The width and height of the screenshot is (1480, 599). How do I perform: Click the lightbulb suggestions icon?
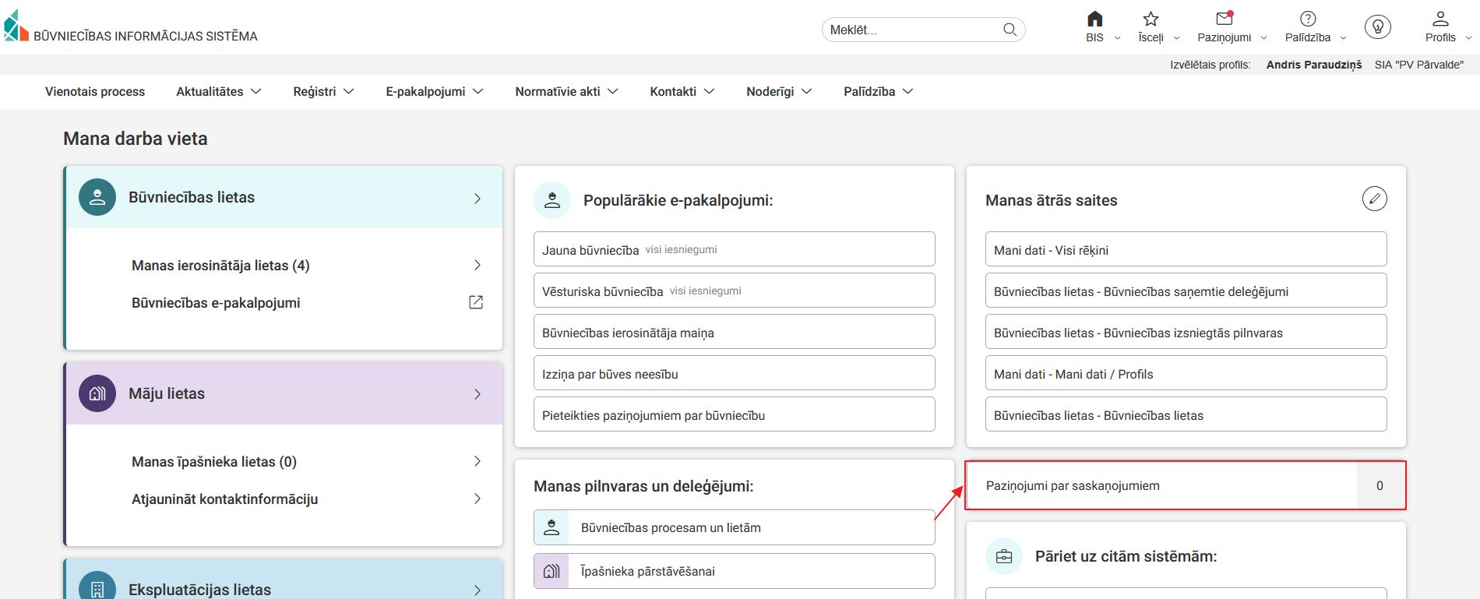(1377, 27)
